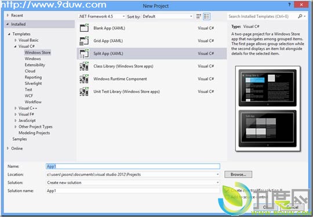Expand the JavaScript node

tap(16, 121)
